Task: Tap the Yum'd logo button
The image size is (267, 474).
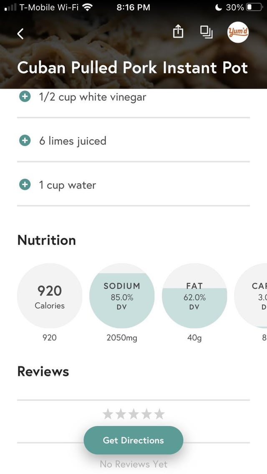Action: coord(238,32)
